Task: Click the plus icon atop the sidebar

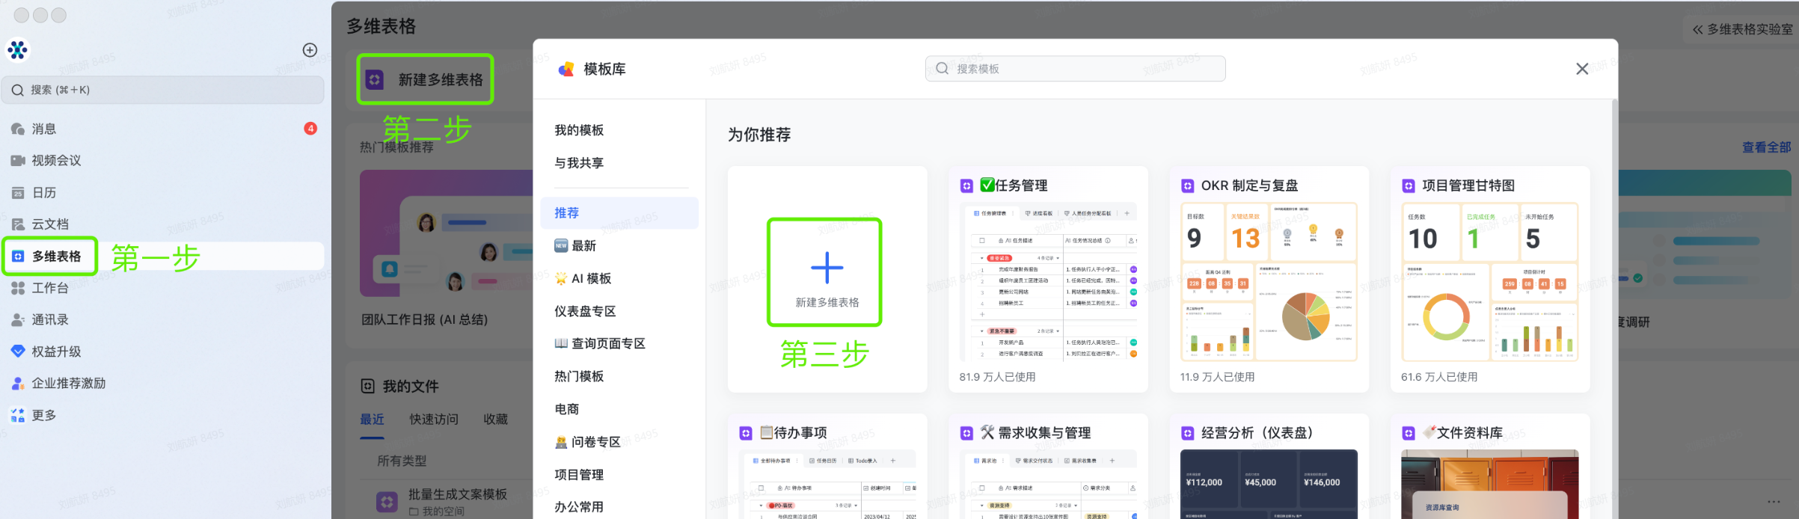Action: click(310, 50)
